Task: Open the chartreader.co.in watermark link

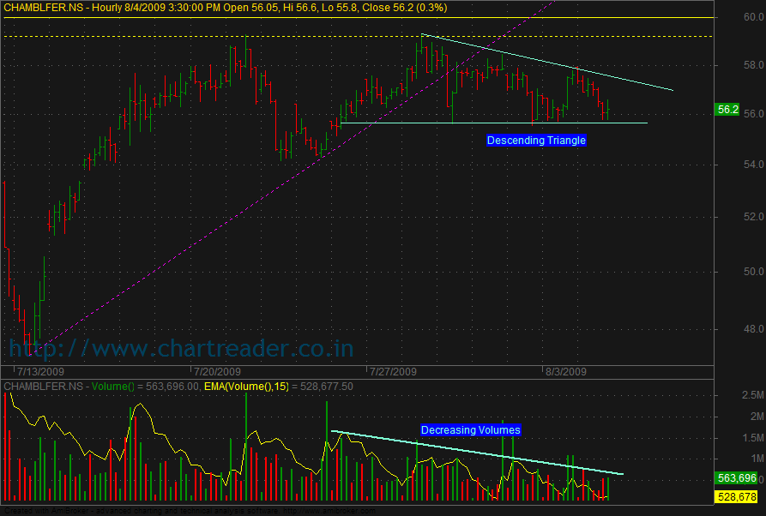Action: [181, 348]
